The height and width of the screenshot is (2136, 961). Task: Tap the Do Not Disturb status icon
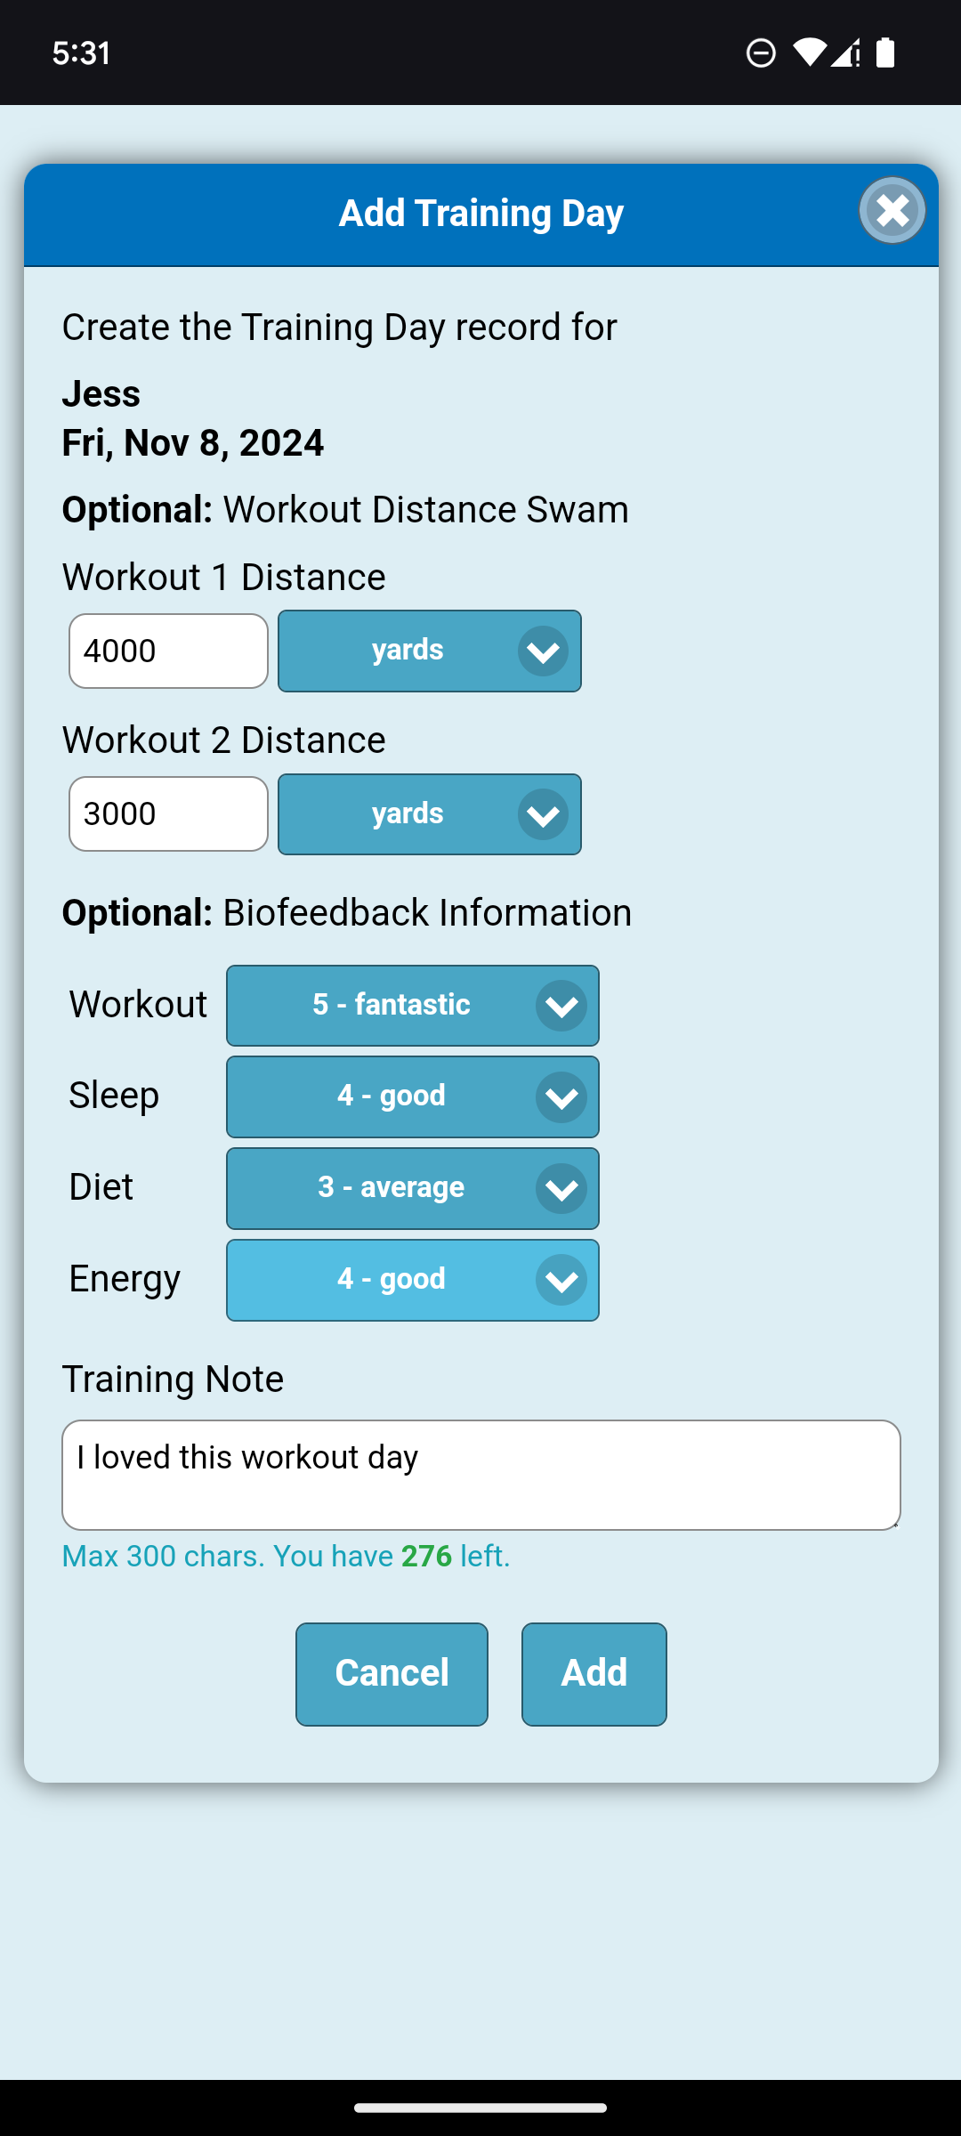[x=761, y=53]
